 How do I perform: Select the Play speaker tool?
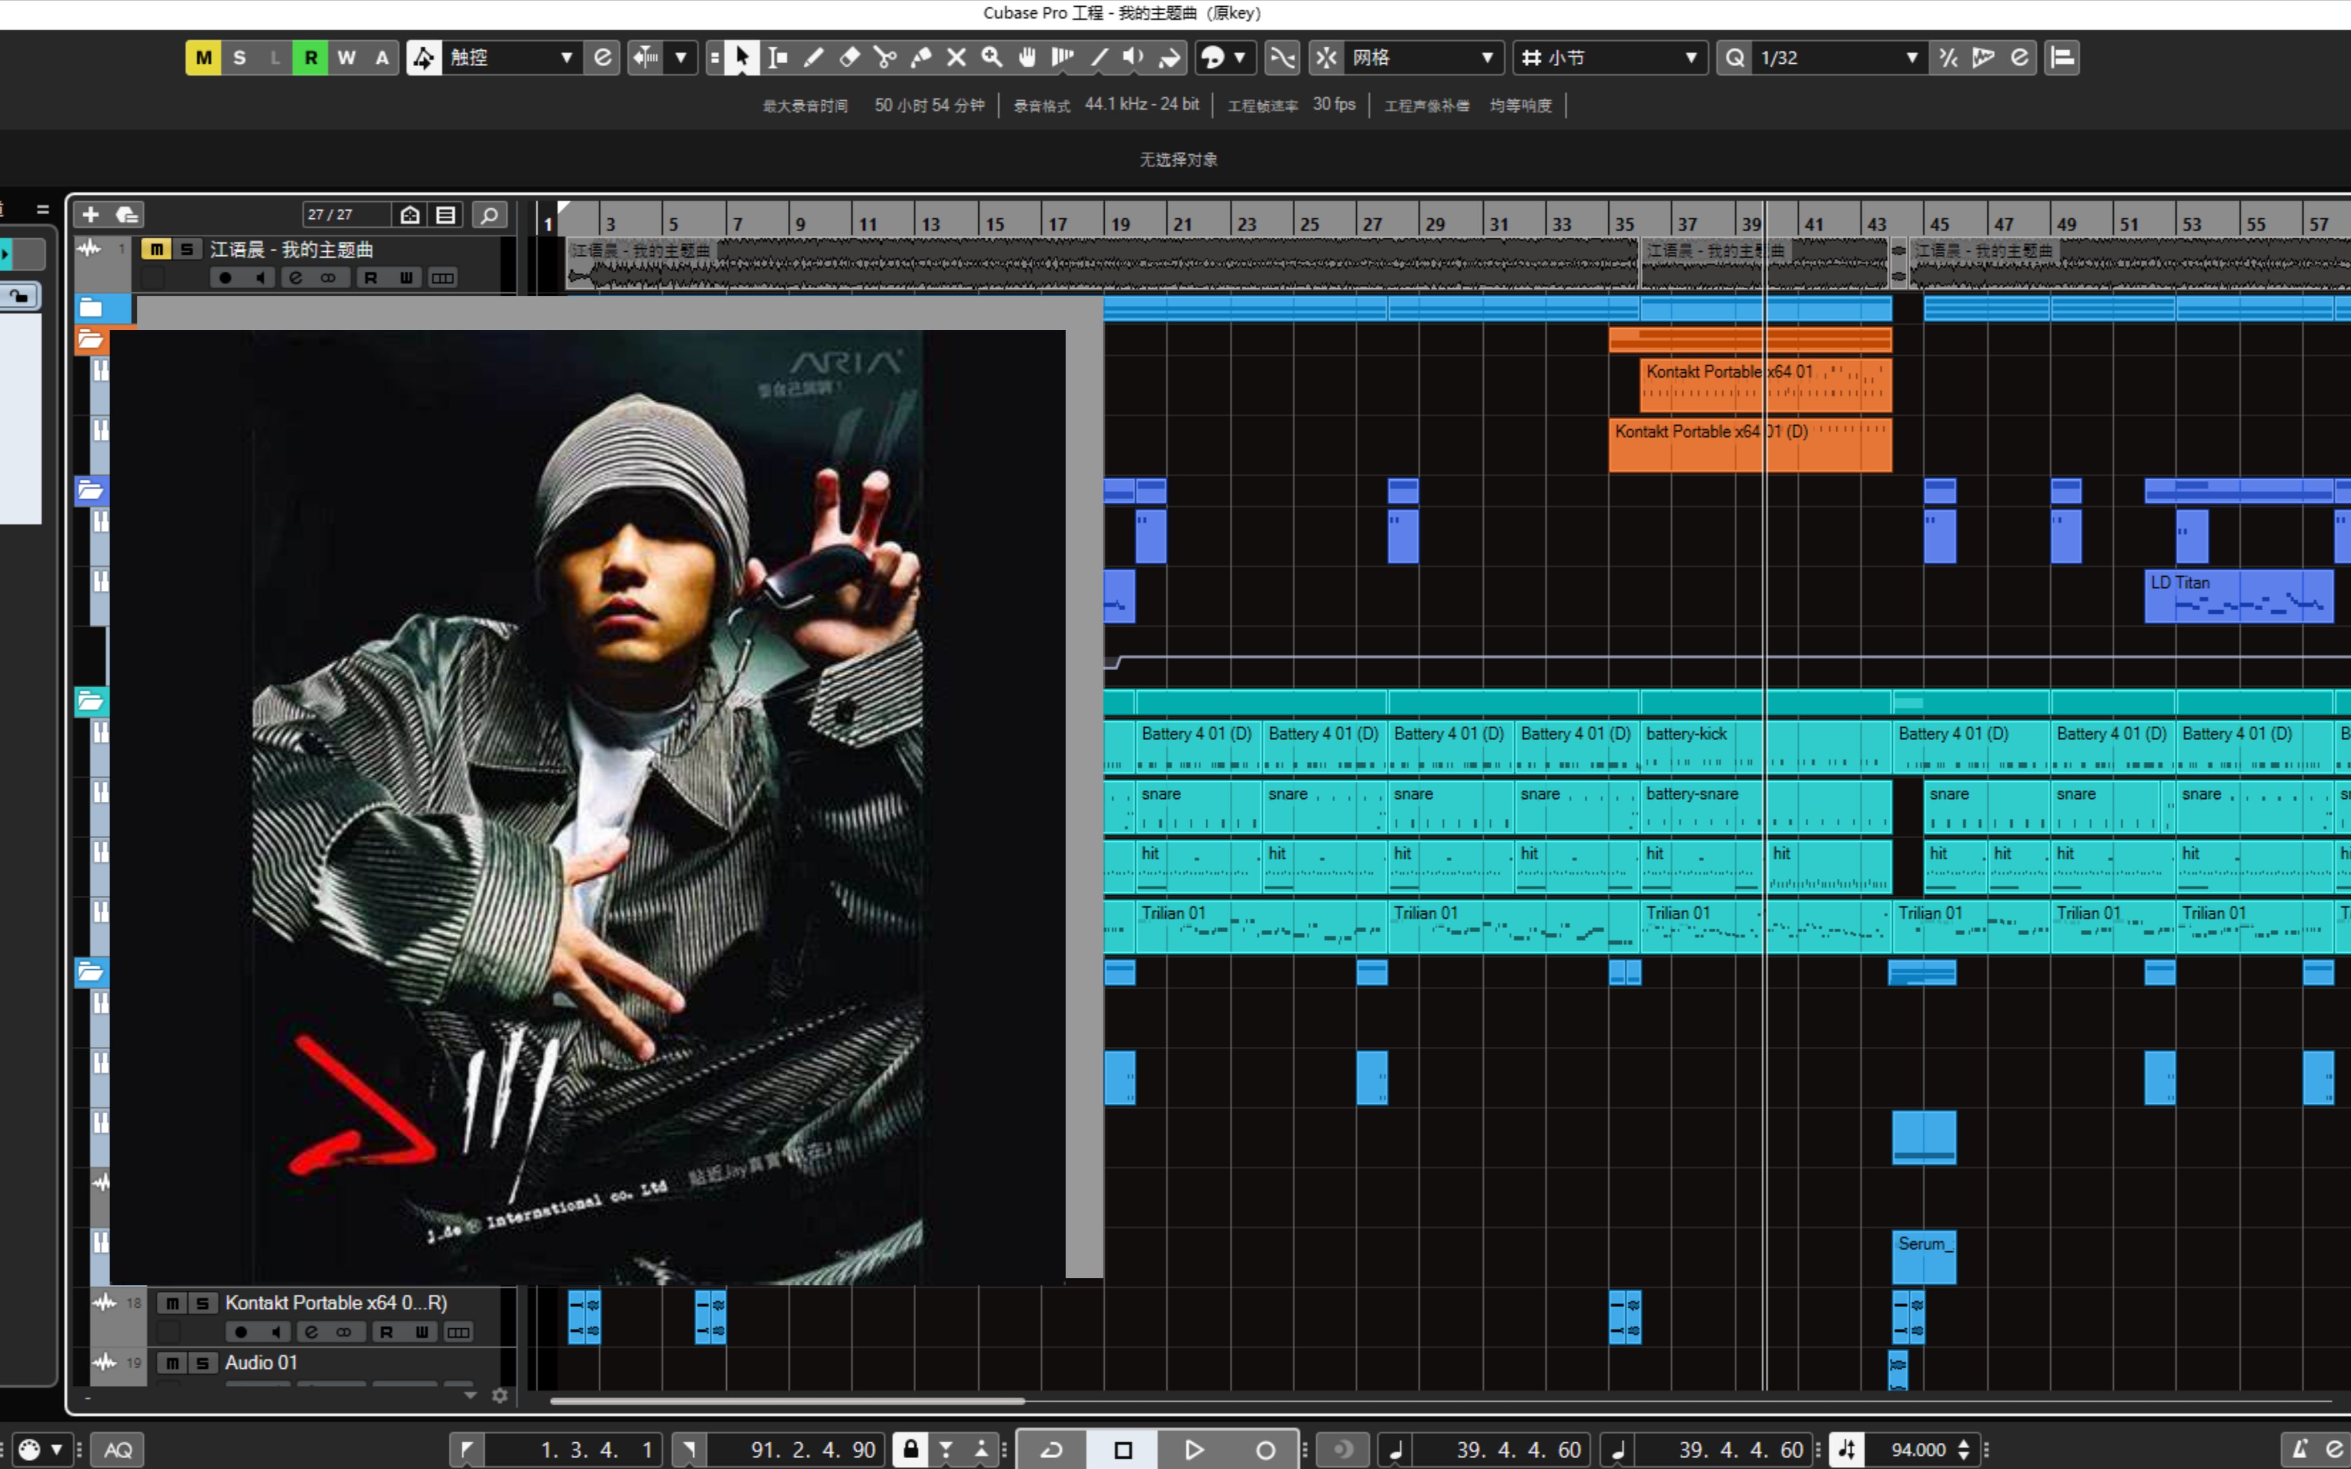point(1134,58)
